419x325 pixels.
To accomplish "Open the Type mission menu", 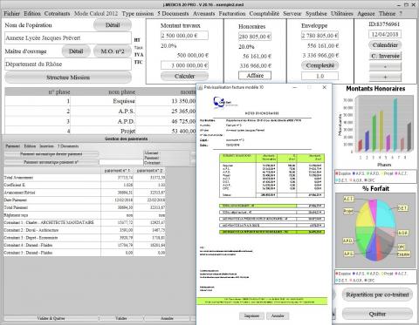I will [x=138, y=14].
